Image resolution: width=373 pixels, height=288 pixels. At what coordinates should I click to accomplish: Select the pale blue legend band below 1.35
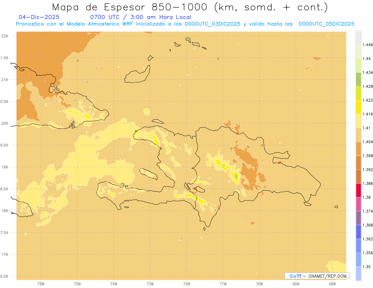[358, 274]
